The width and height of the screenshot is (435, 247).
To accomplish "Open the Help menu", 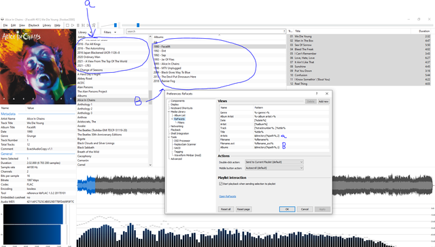I will 57,25.
